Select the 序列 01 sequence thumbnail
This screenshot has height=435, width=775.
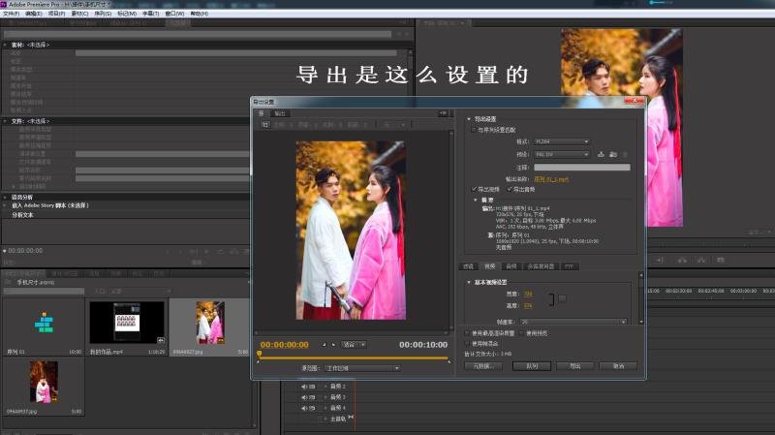coord(44,323)
